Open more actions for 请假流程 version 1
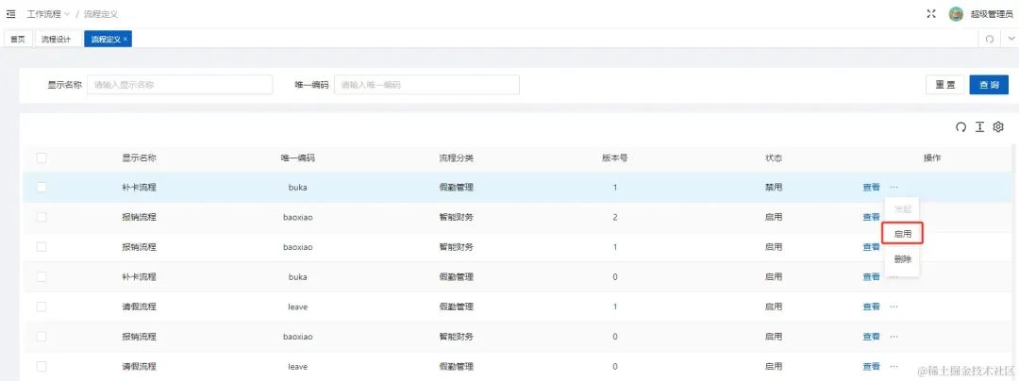Viewport: 1019px width, 381px height. pyautogui.click(x=894, y=306)
